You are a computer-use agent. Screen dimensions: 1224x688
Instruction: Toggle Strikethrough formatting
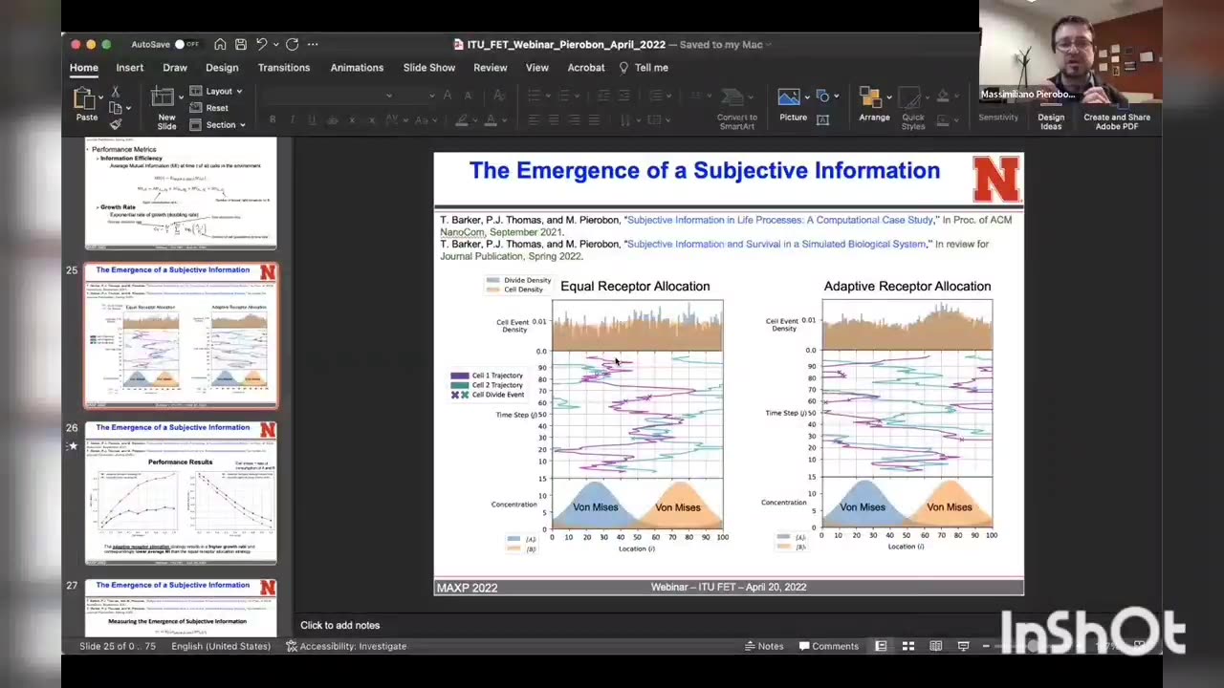coord(333,120)
